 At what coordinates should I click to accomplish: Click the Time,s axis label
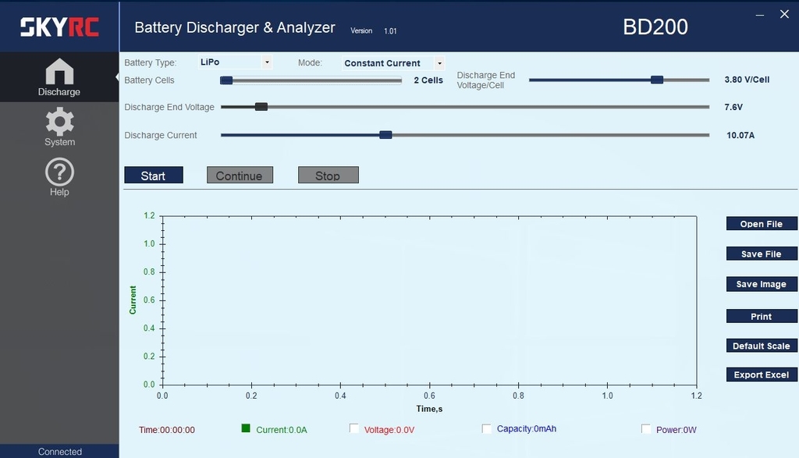(429, 409)
